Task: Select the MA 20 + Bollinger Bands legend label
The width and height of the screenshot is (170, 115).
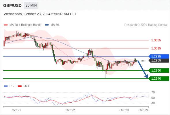Action: (x=25, y=25)
